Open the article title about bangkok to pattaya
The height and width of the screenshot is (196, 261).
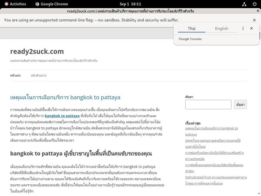click(65, 97)
